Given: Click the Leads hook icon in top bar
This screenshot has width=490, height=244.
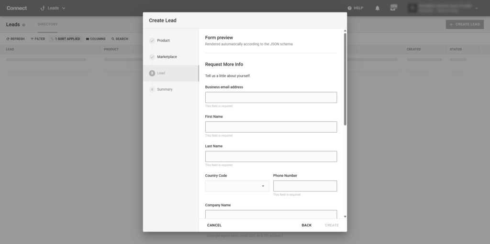Looking at the screenshot, I should (x=42, y=8).
